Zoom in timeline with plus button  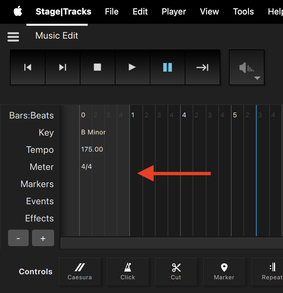43,238
